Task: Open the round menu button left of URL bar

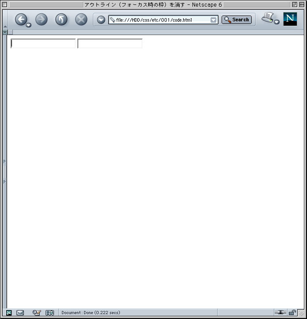Action: tap(101, 20)
